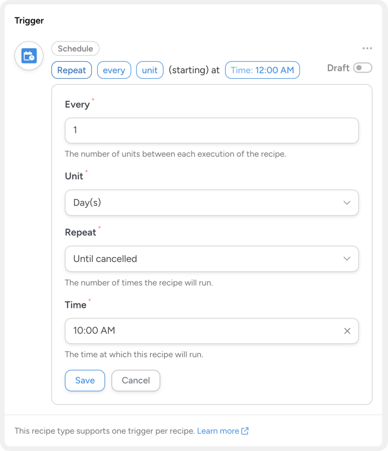Image resolution: width=388 pixels, height=451 pixels.
Task: Click the Schedule label pill
Action: click(75, 48)
